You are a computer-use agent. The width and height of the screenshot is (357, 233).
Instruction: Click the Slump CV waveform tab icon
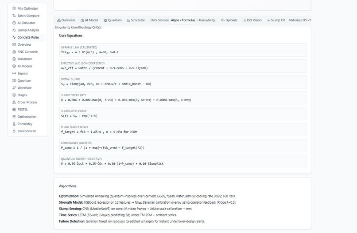[x=268, y=20]
